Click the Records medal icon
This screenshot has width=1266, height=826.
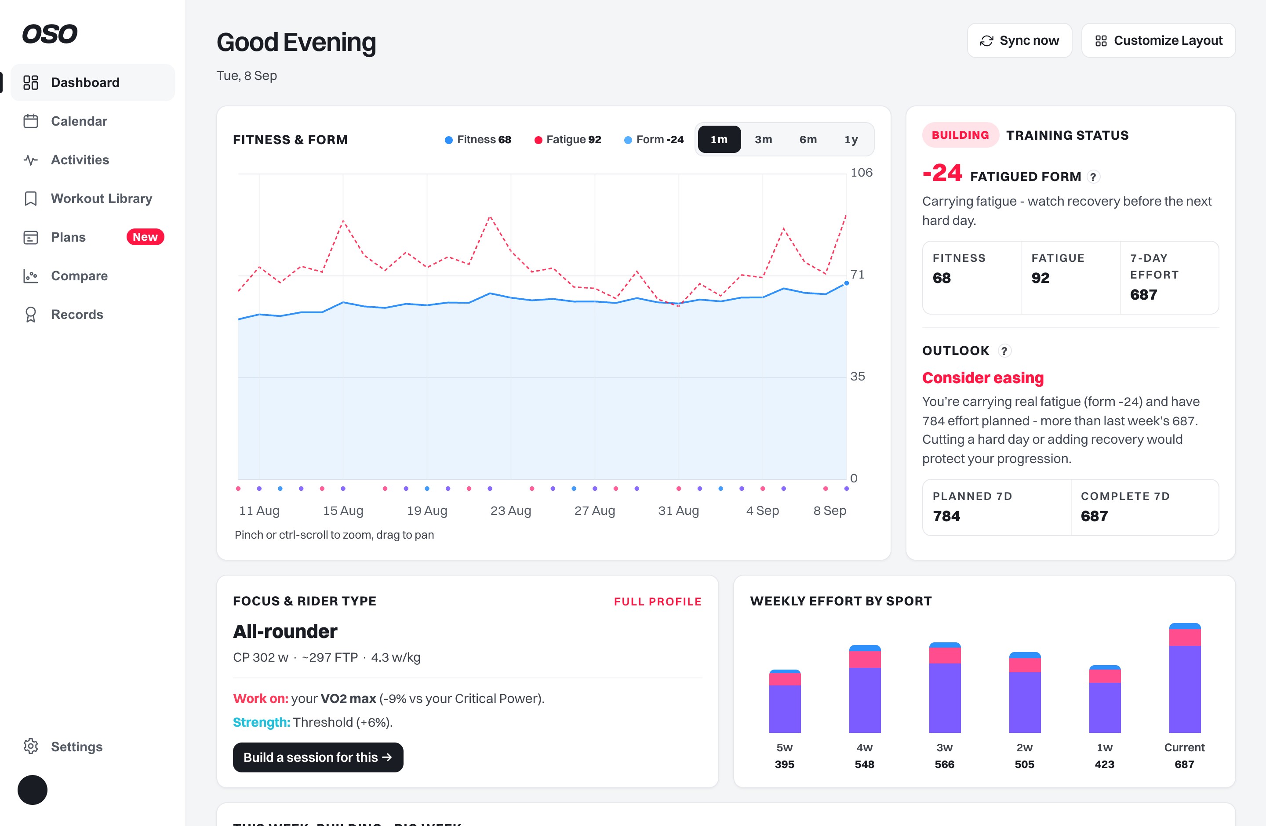(31, 315)
